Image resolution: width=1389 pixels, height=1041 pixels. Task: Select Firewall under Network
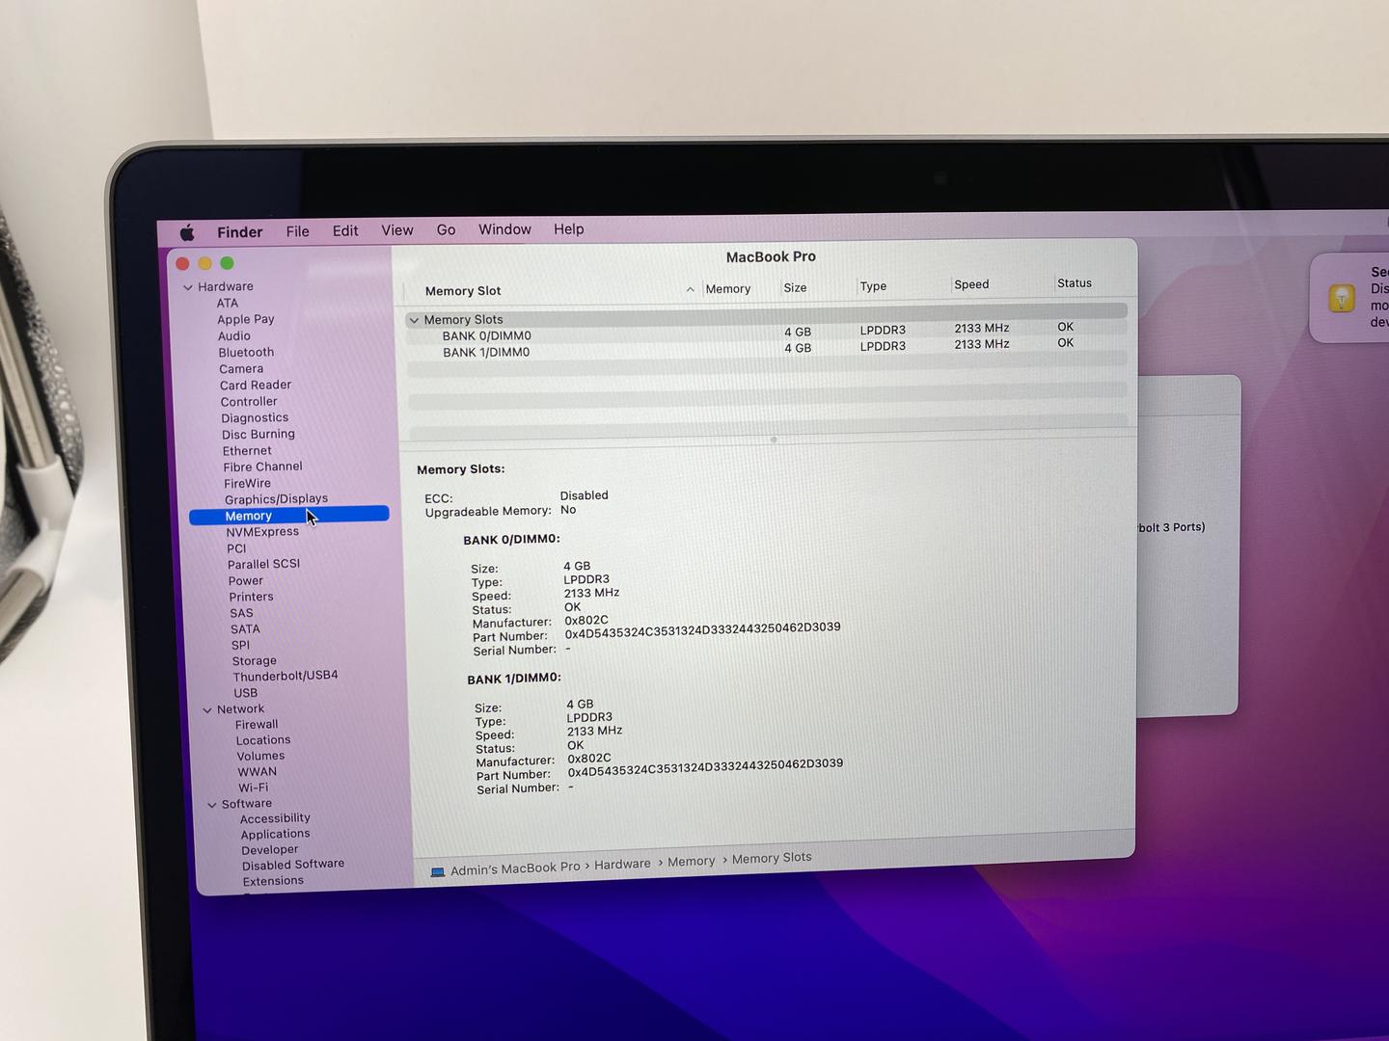click(257, 724)
